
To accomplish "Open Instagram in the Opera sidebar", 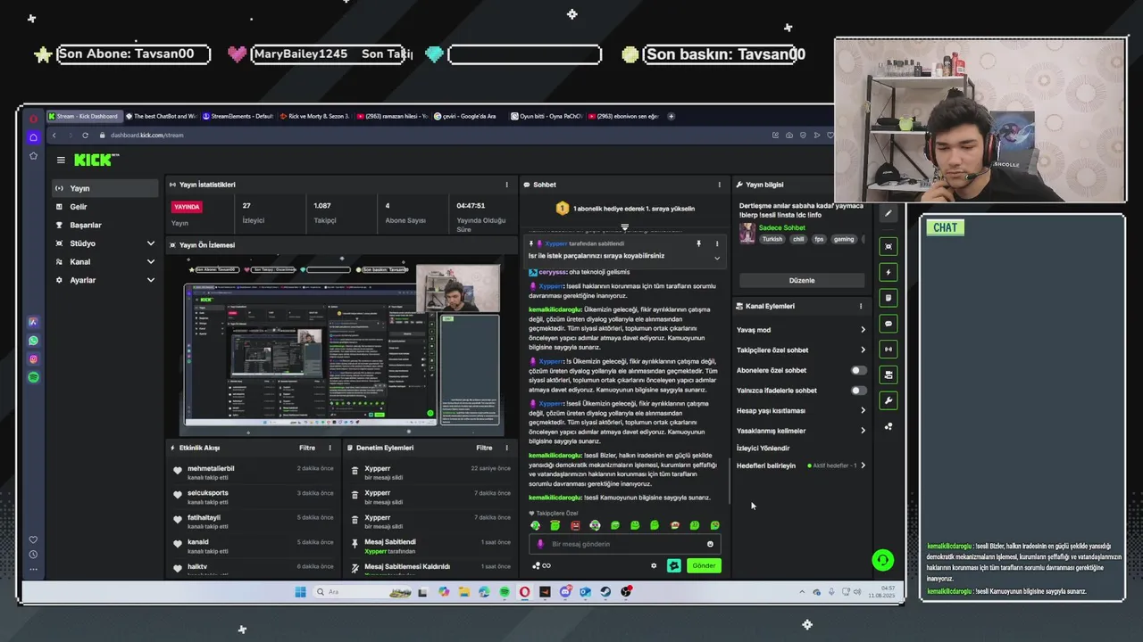I will pos(33,359).
